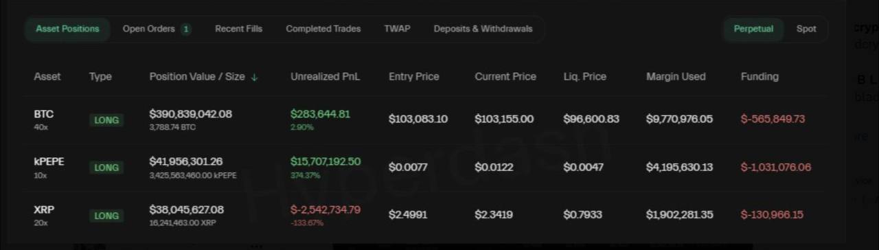Click the BTC LONG type badge
Screen dimensions: 879x250
(x=106, y=120)
